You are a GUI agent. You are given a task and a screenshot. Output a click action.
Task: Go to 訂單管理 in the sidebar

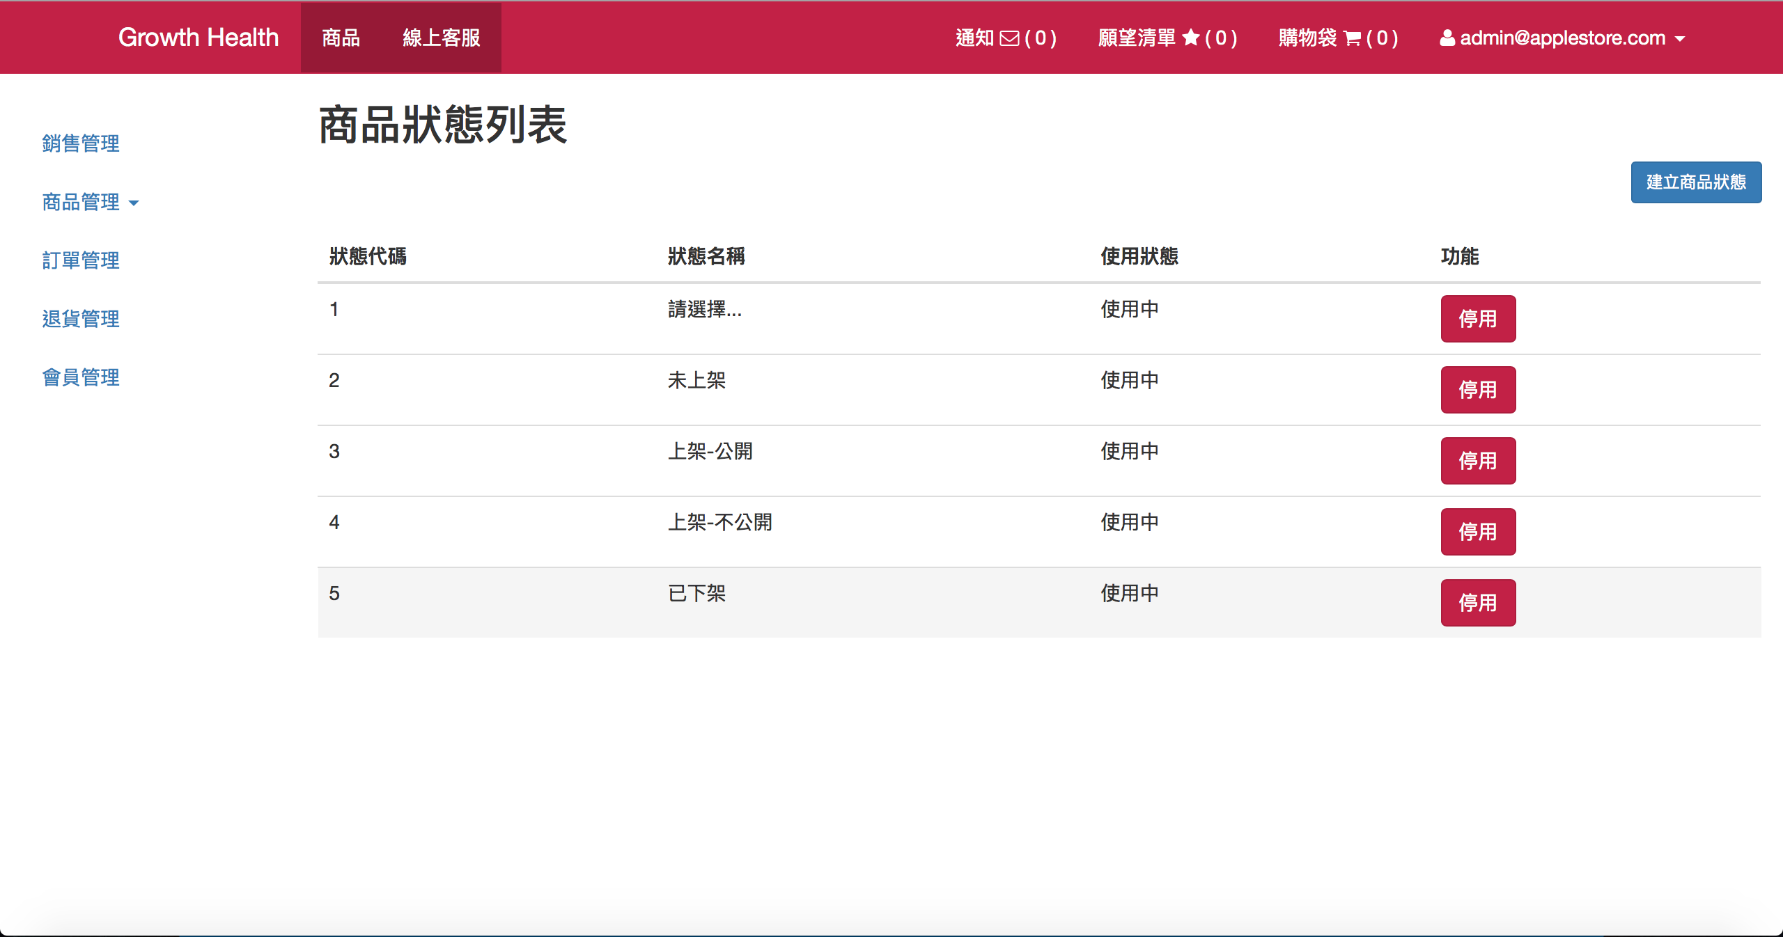click(x=81, y=260)
